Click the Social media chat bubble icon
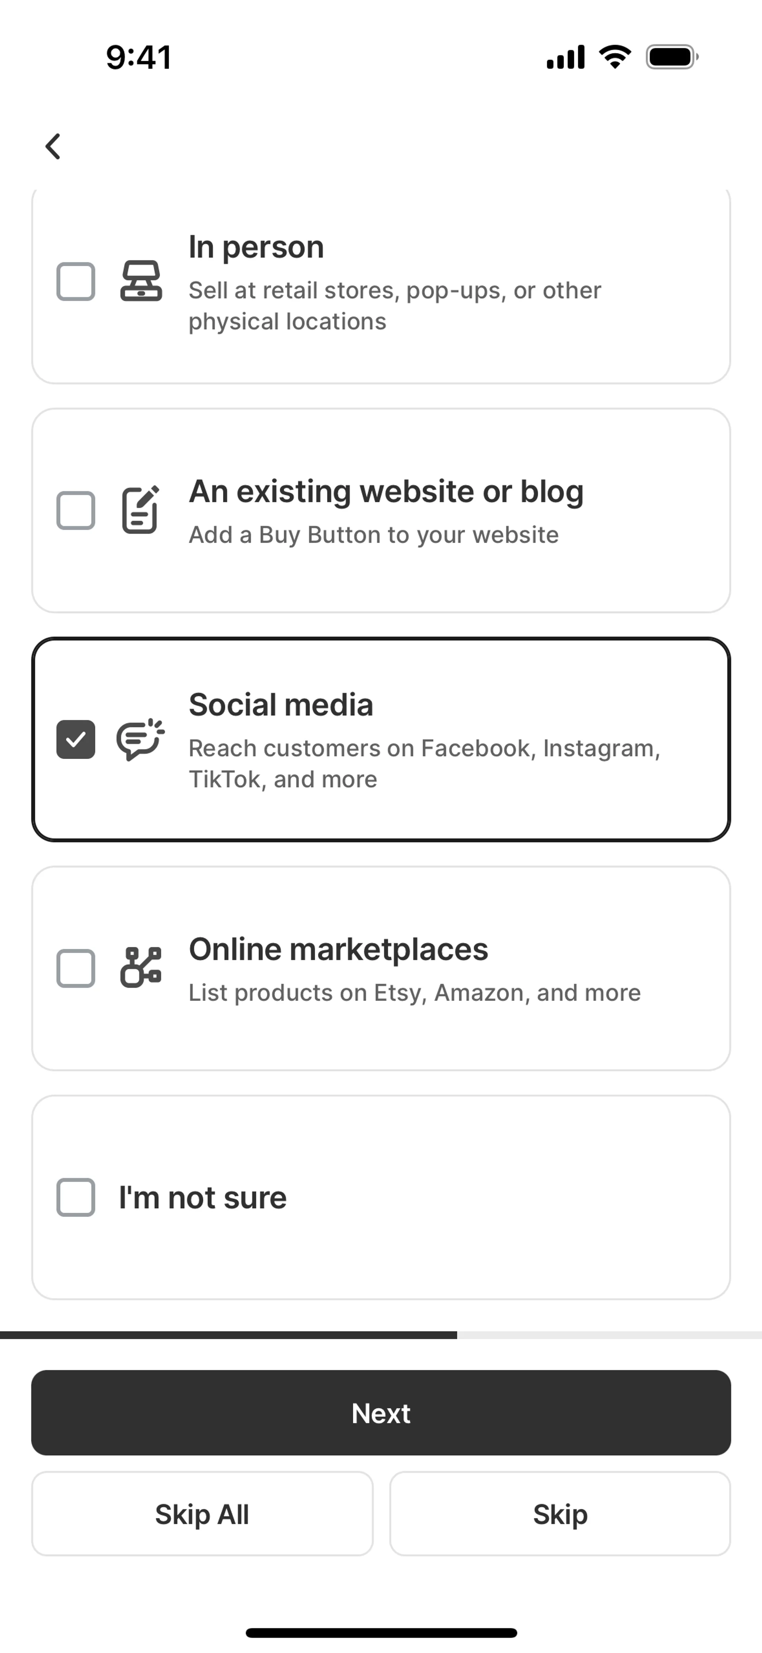The height and width of the screenshot is (1653, 762). (140, 739)
